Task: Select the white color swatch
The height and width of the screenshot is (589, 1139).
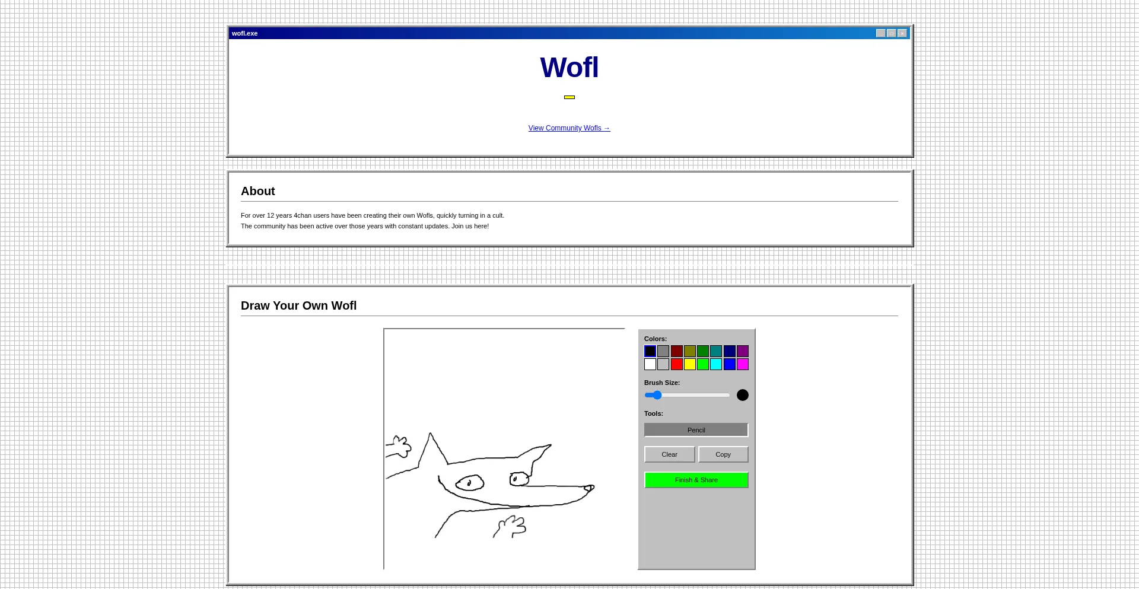Action: tap(650, 364)
